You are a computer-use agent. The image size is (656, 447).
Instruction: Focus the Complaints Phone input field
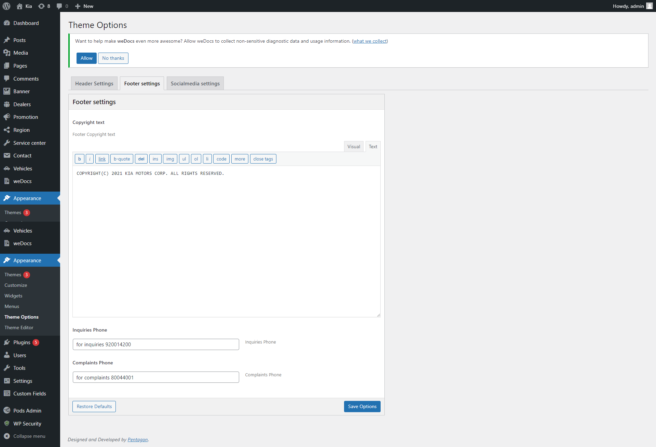pyautogui.click(x=156, y=377)
